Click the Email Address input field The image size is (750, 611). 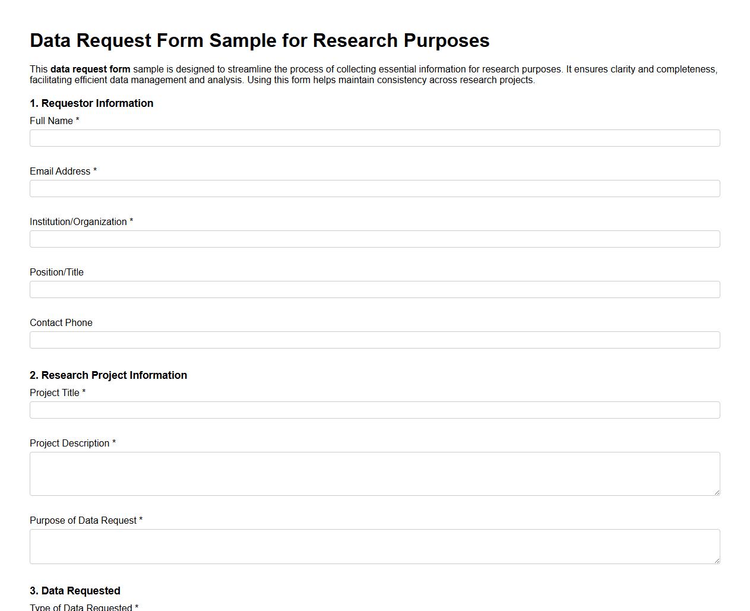pos(374,188)
